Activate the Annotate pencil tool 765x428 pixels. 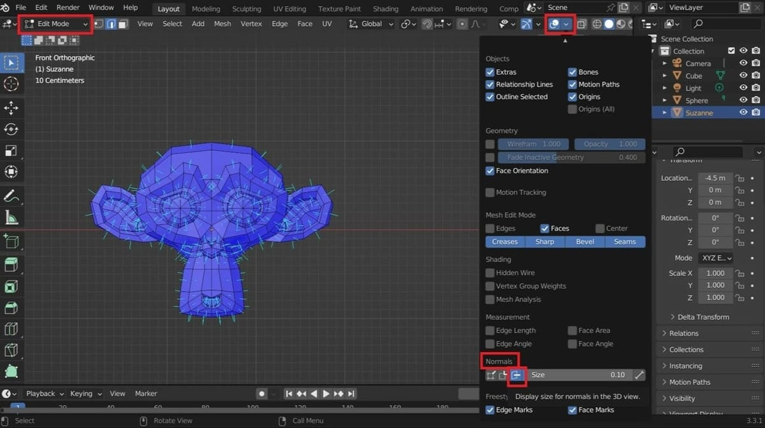tap(11, 196)
